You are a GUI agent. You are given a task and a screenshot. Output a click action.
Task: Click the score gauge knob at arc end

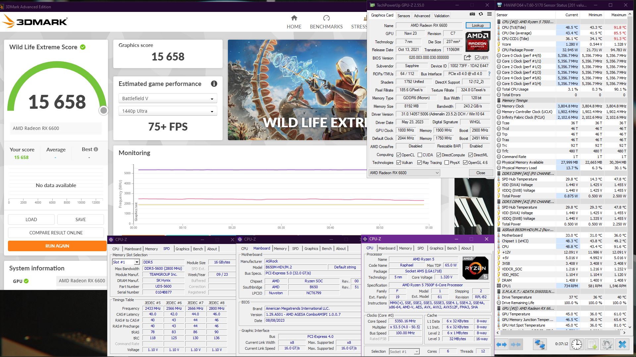pyautogui.click(x=104, y=110)
